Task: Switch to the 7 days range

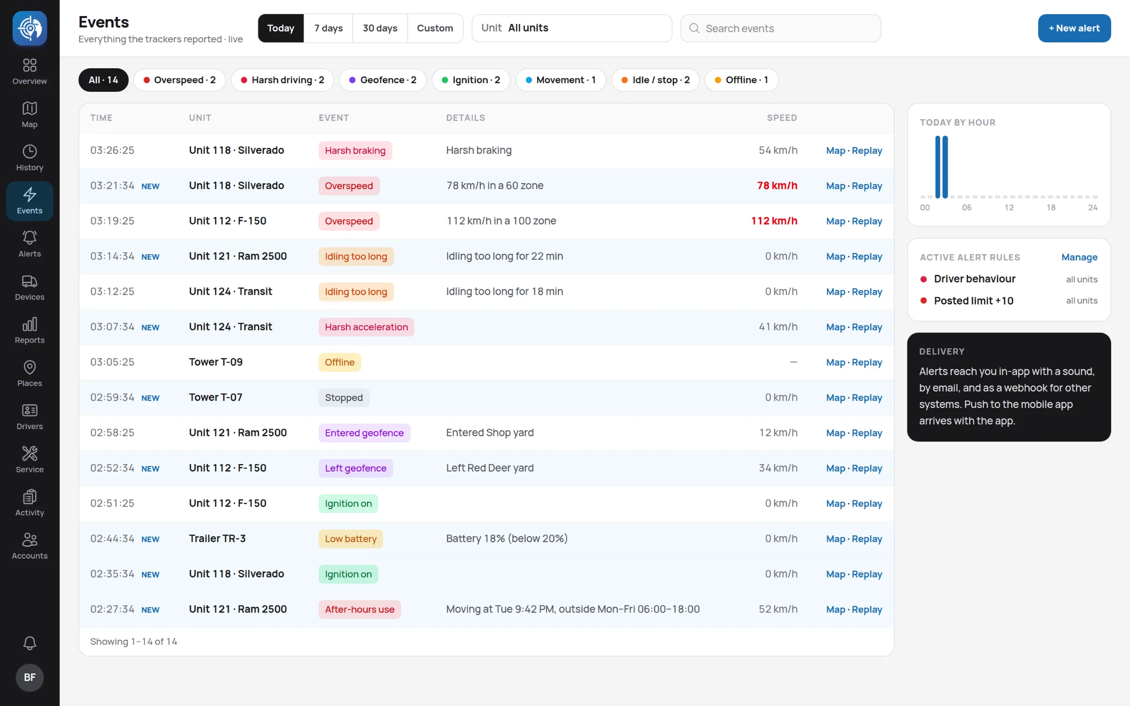Action: 328,28
